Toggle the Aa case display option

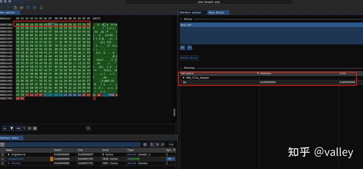pos(4,128)
